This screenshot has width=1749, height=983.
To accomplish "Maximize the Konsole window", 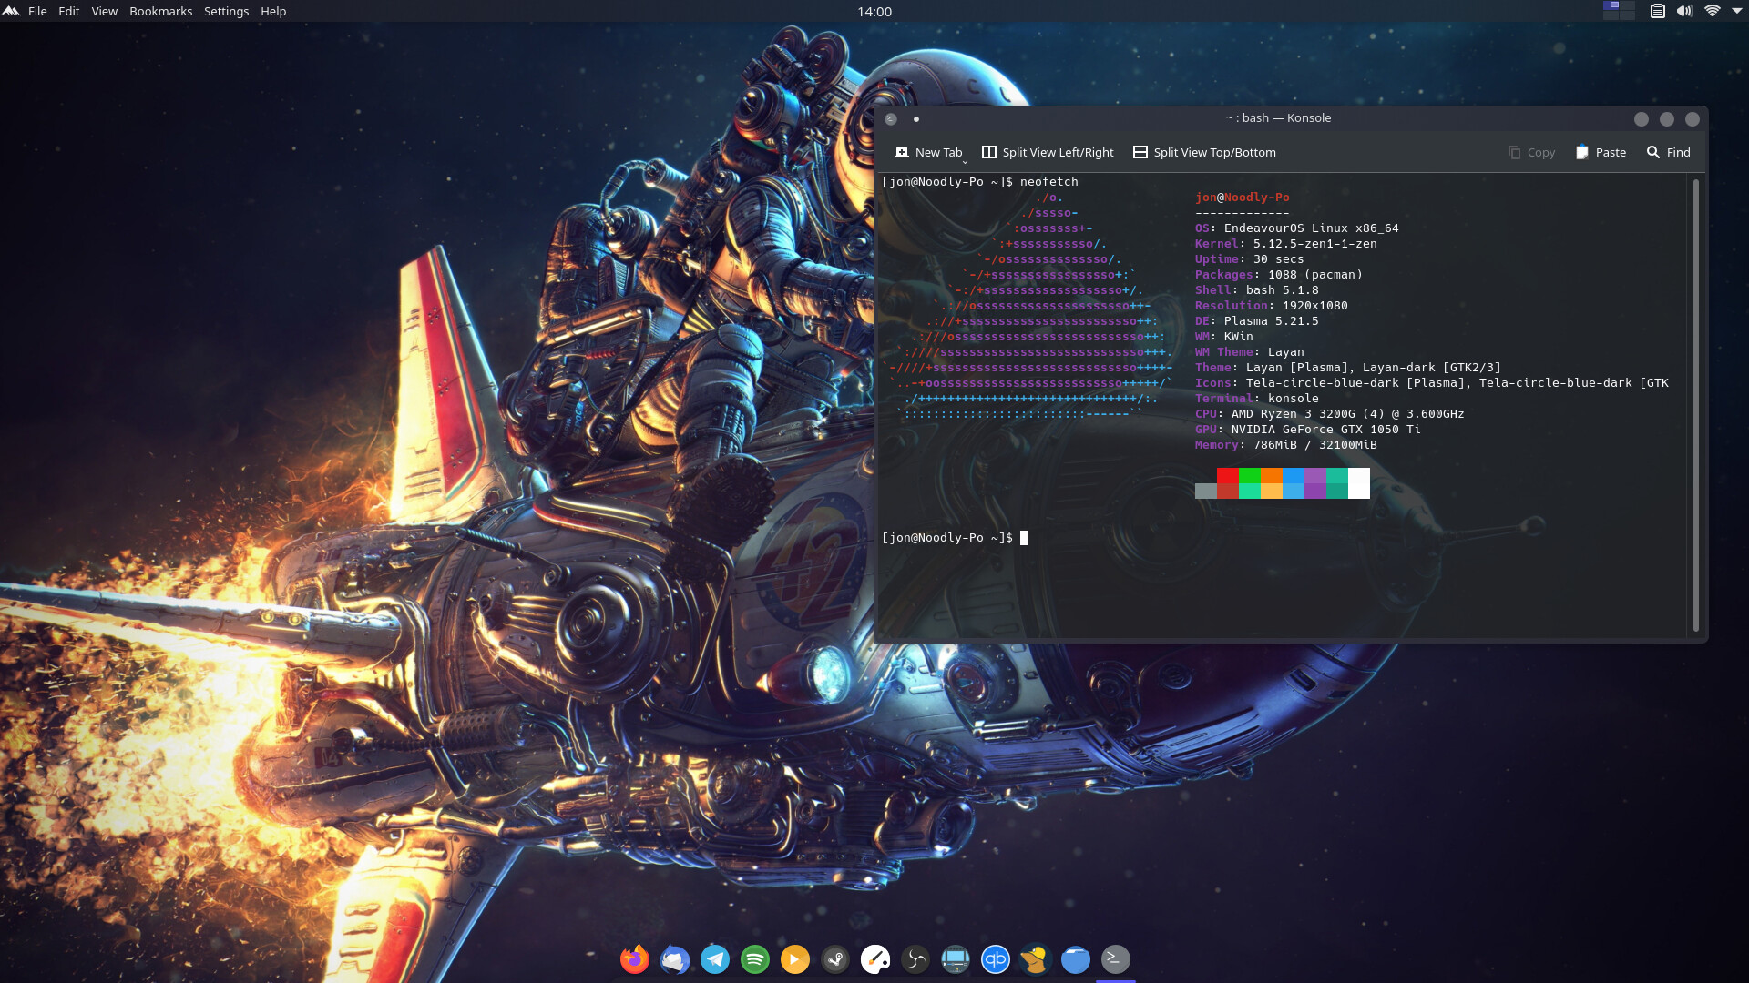I will (1667, 119).
